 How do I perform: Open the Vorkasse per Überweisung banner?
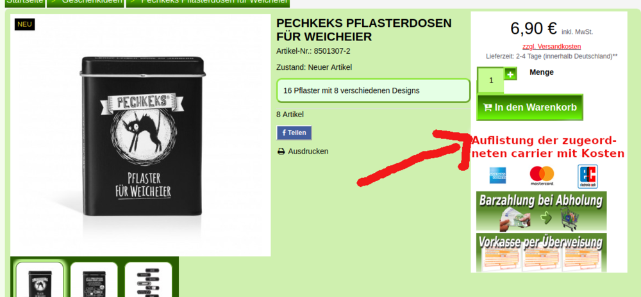[x=541, y=252]
